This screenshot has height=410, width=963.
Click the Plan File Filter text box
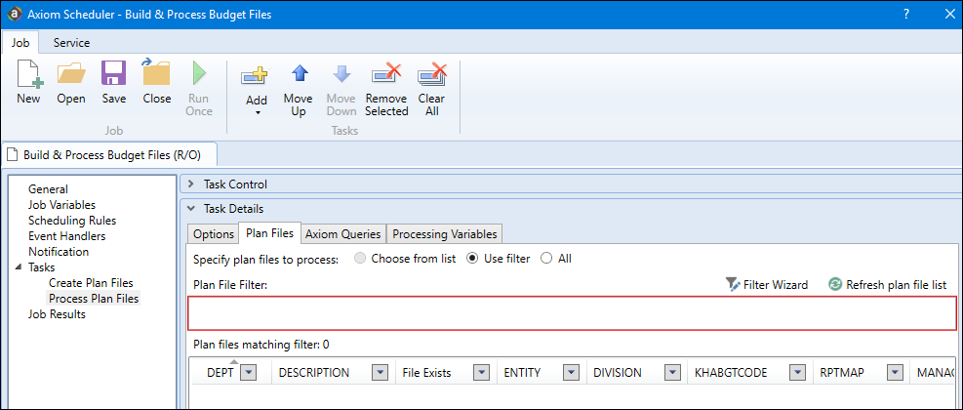[572, 313]
